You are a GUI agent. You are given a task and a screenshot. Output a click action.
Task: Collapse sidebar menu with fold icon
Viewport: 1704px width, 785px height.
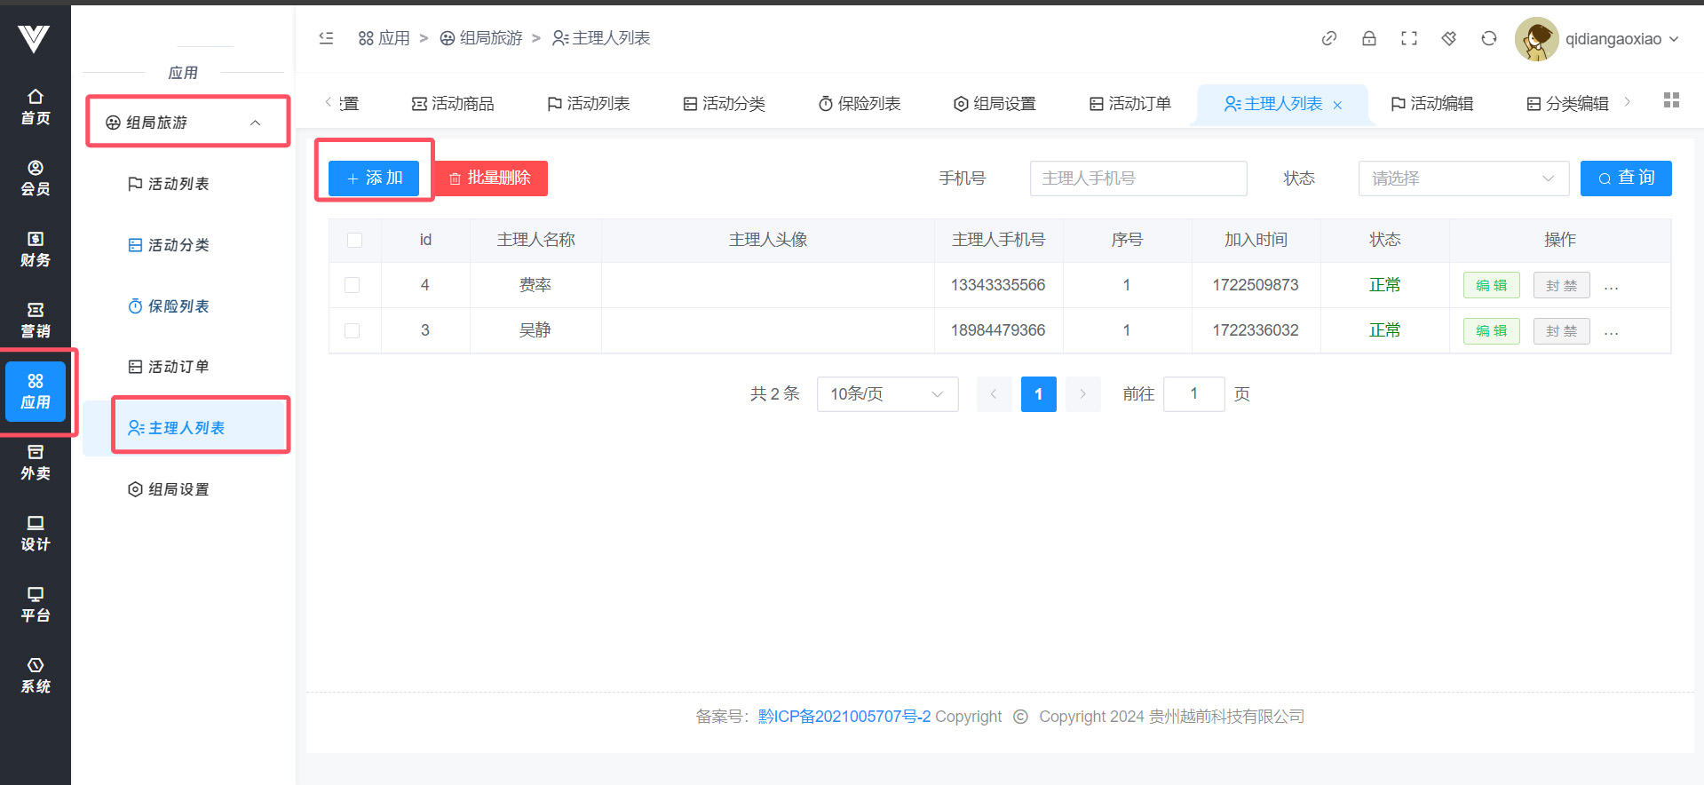[326, 38]
